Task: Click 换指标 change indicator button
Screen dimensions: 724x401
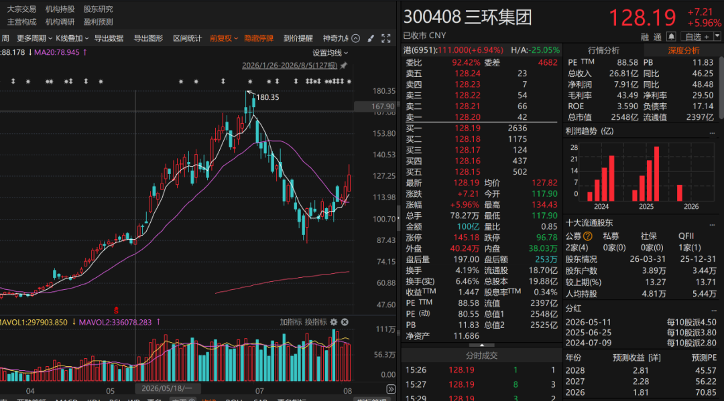Action: coord(316,322)
